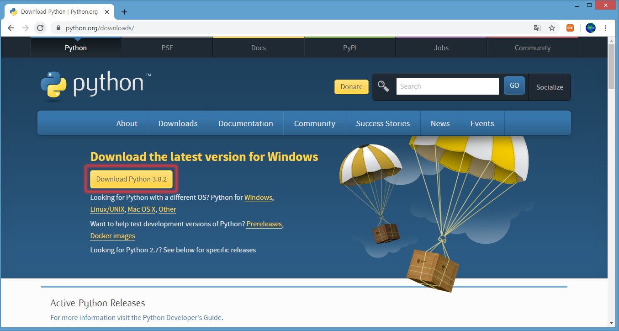
Task: Click the address bar URL
Action: coord(100,28)
